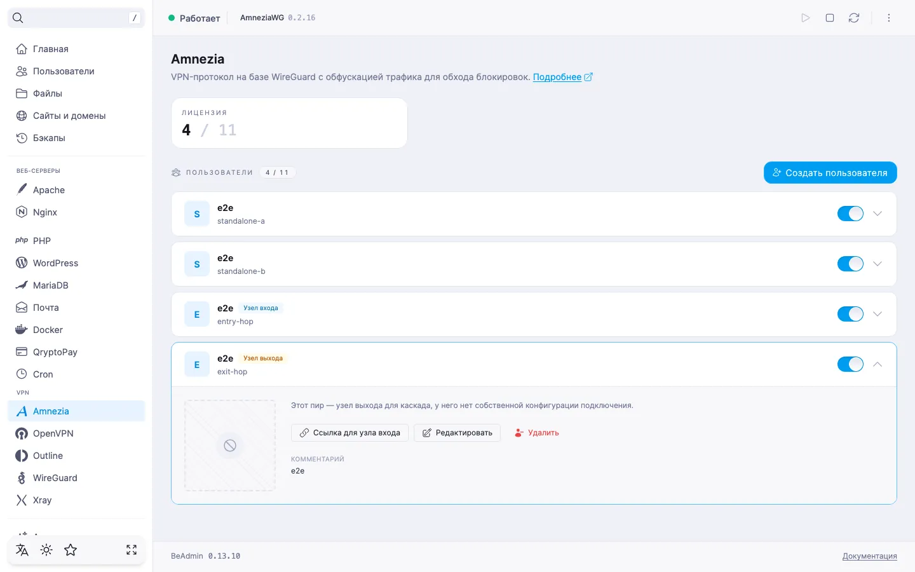Click the S avatar for standalone-a

tap(197, 214)
